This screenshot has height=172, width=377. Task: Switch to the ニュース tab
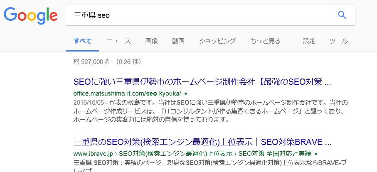tap(118, 41)
